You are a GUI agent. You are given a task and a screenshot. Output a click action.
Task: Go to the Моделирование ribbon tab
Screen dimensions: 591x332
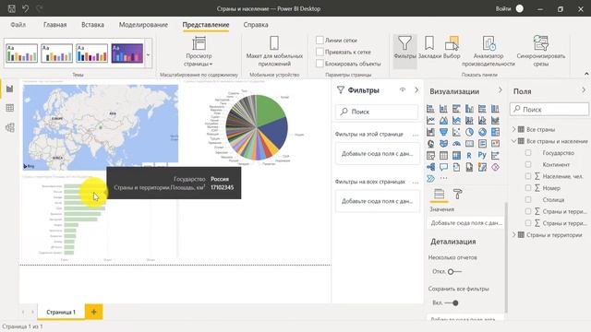pyautogui.click(x=143, y=25)
